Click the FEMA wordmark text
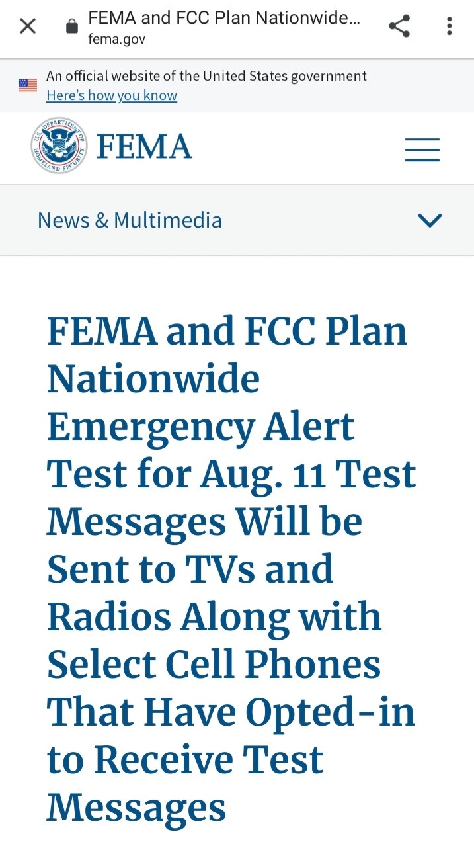 point(144,146)
